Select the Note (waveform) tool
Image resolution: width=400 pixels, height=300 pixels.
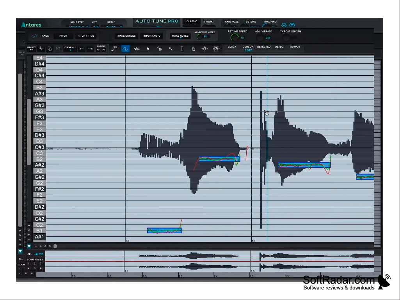(x=137, y=49)
